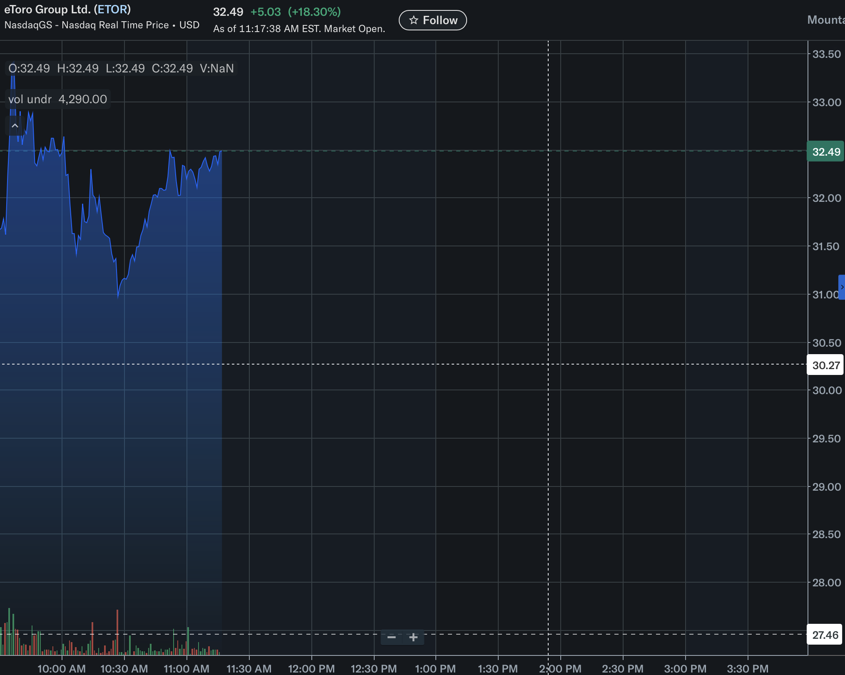Open the Mountain chart type dropdown

point(826,20)
